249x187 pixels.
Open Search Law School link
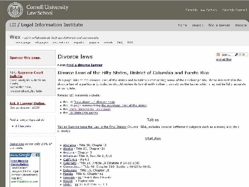coord(201,10)
